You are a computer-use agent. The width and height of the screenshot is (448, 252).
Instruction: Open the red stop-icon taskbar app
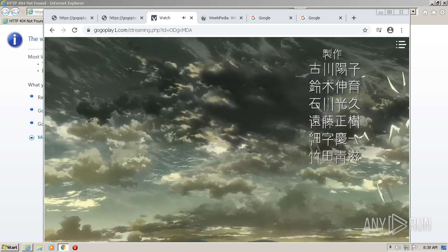coord(75,247)
